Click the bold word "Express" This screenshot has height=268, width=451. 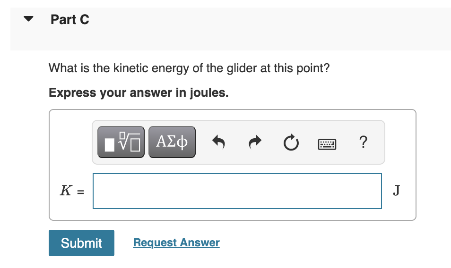point(72,92)
